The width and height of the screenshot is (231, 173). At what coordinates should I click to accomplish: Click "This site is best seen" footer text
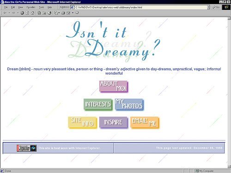[x=69, y=148]
